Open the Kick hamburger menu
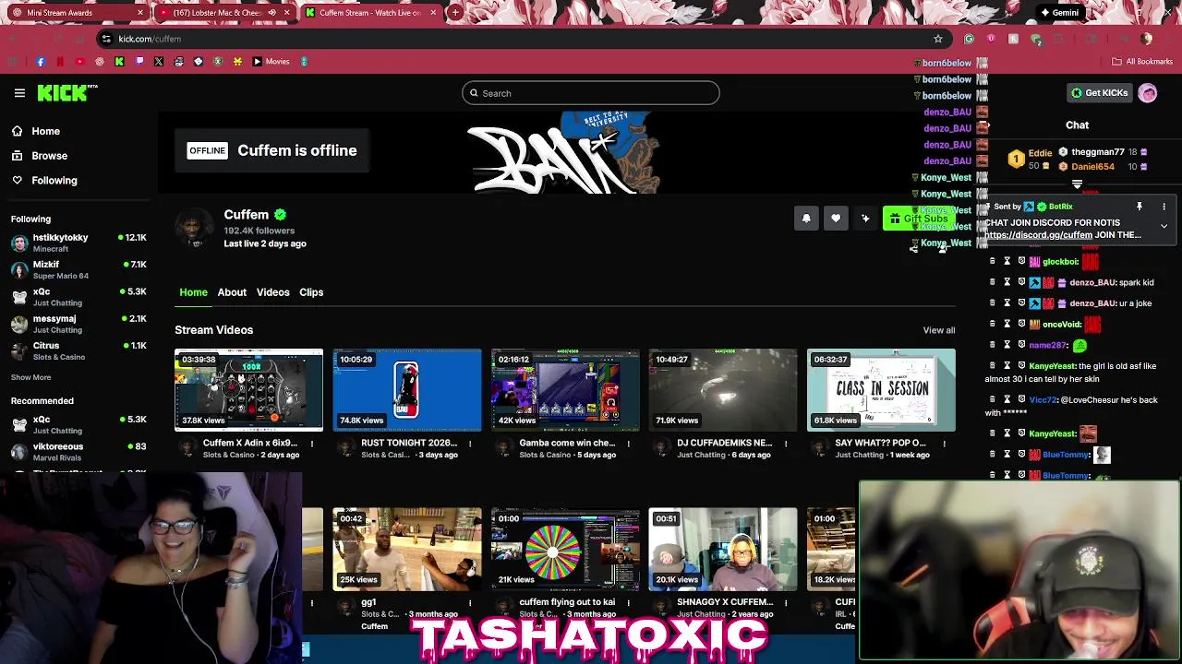The height and width of the screenshot is (664, 1182). 19,93
